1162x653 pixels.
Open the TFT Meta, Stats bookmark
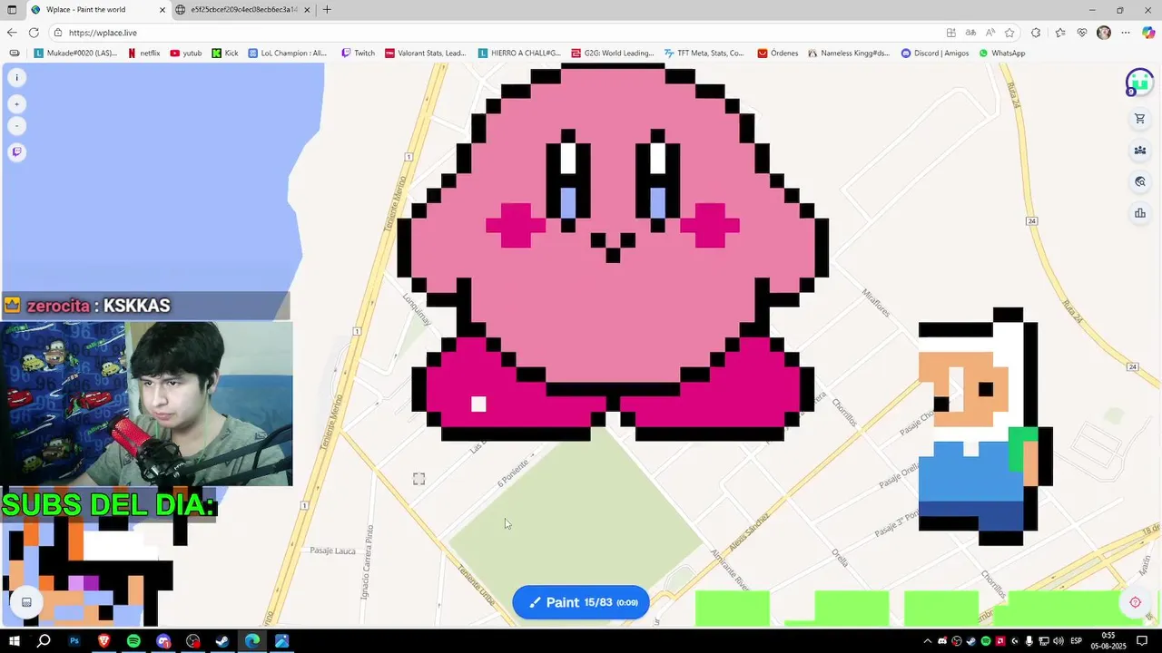click(704, 54)
